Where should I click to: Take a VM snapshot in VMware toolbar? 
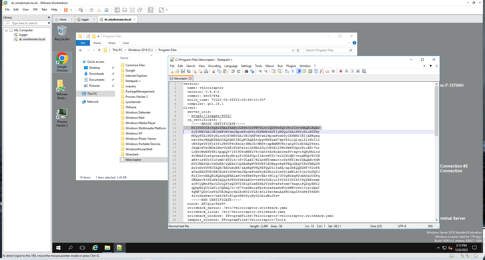[x=91, y=10]
